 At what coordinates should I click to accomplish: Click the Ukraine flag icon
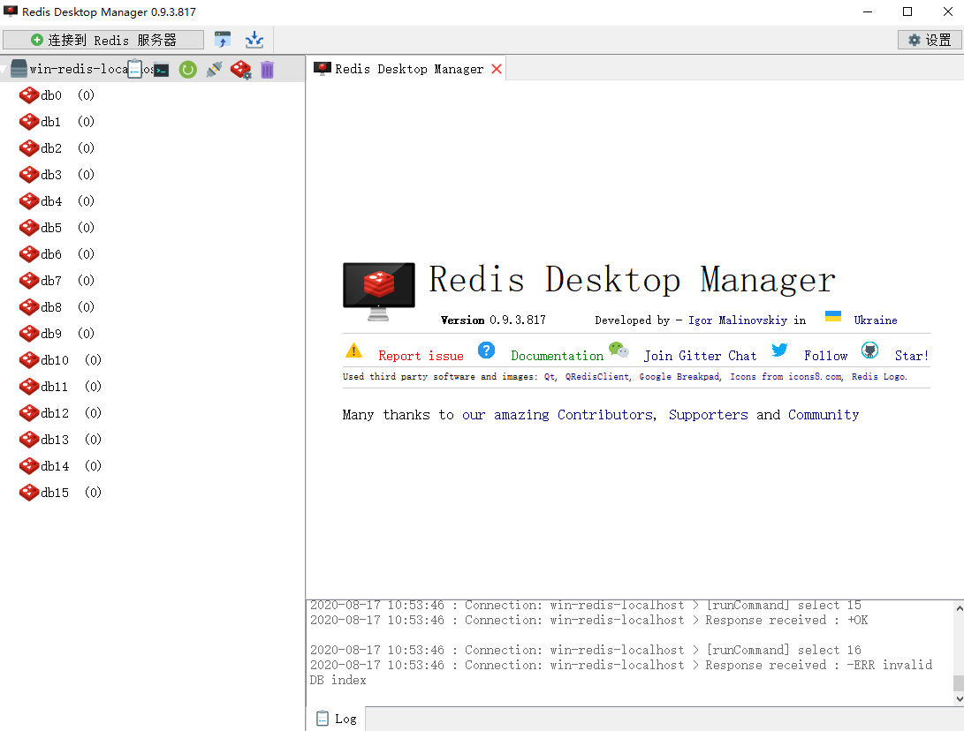point(833,316)
